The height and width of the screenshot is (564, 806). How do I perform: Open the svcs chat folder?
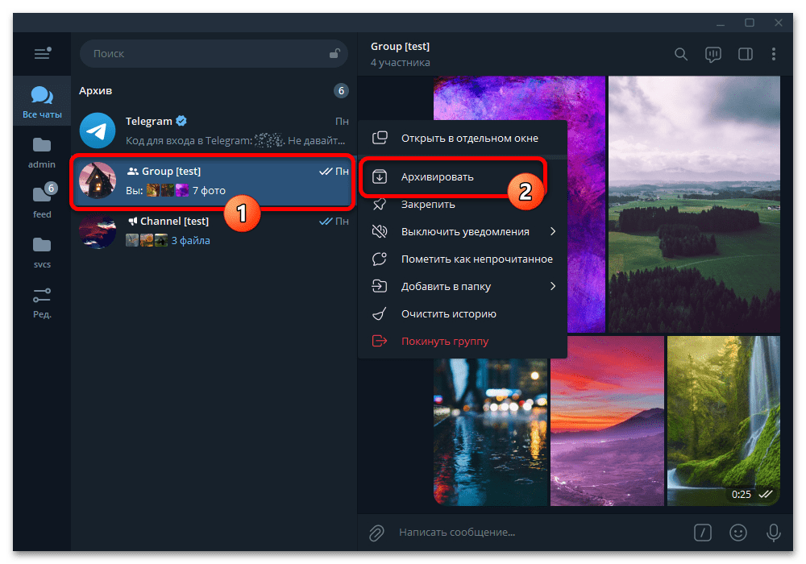pos(42,251)
